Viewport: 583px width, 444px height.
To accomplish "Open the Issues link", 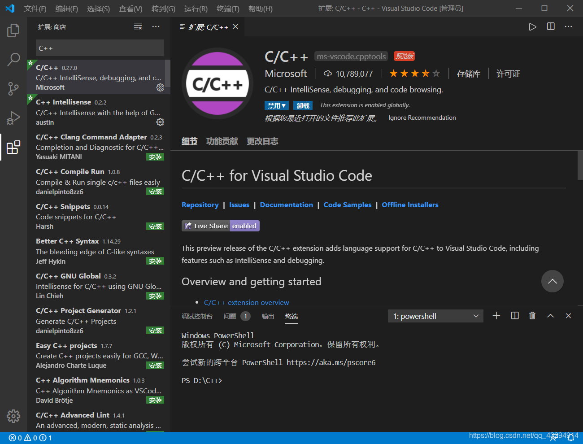I will pyautogui.click(x=239, y=205).
